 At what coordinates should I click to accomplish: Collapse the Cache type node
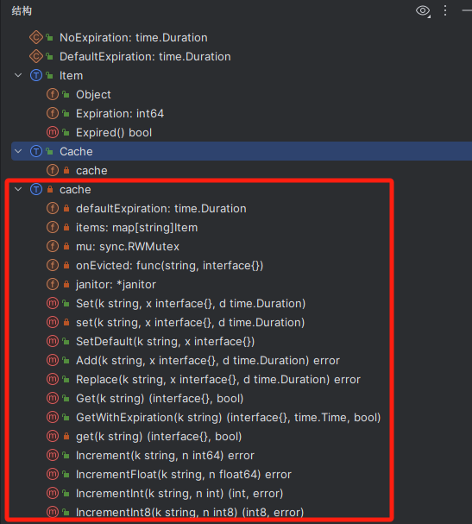tap(18, 151)
